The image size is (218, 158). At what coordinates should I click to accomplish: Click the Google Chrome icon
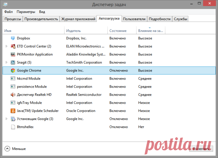[x=13, y=70]
